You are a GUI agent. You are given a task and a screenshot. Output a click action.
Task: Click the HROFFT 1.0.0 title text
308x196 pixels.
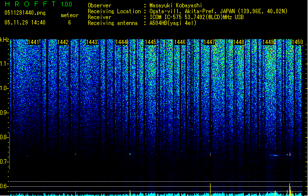click(x=39, y=4)
